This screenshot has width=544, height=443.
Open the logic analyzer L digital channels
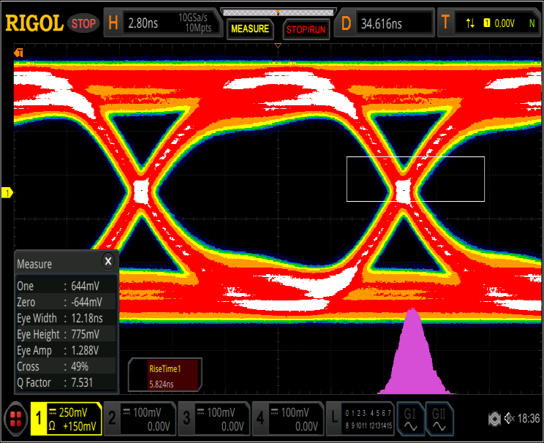pos(360,420)
